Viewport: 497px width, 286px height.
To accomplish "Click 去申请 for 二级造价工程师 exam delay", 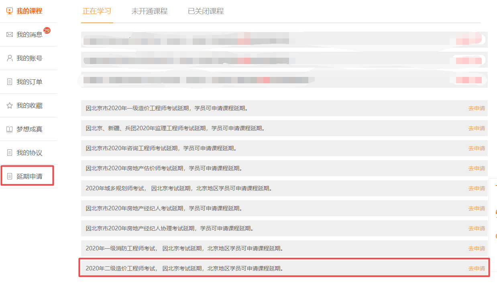I will pos(476,268).
